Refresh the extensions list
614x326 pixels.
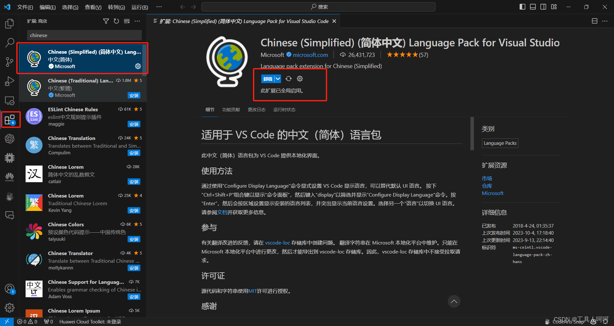[116, 21]
